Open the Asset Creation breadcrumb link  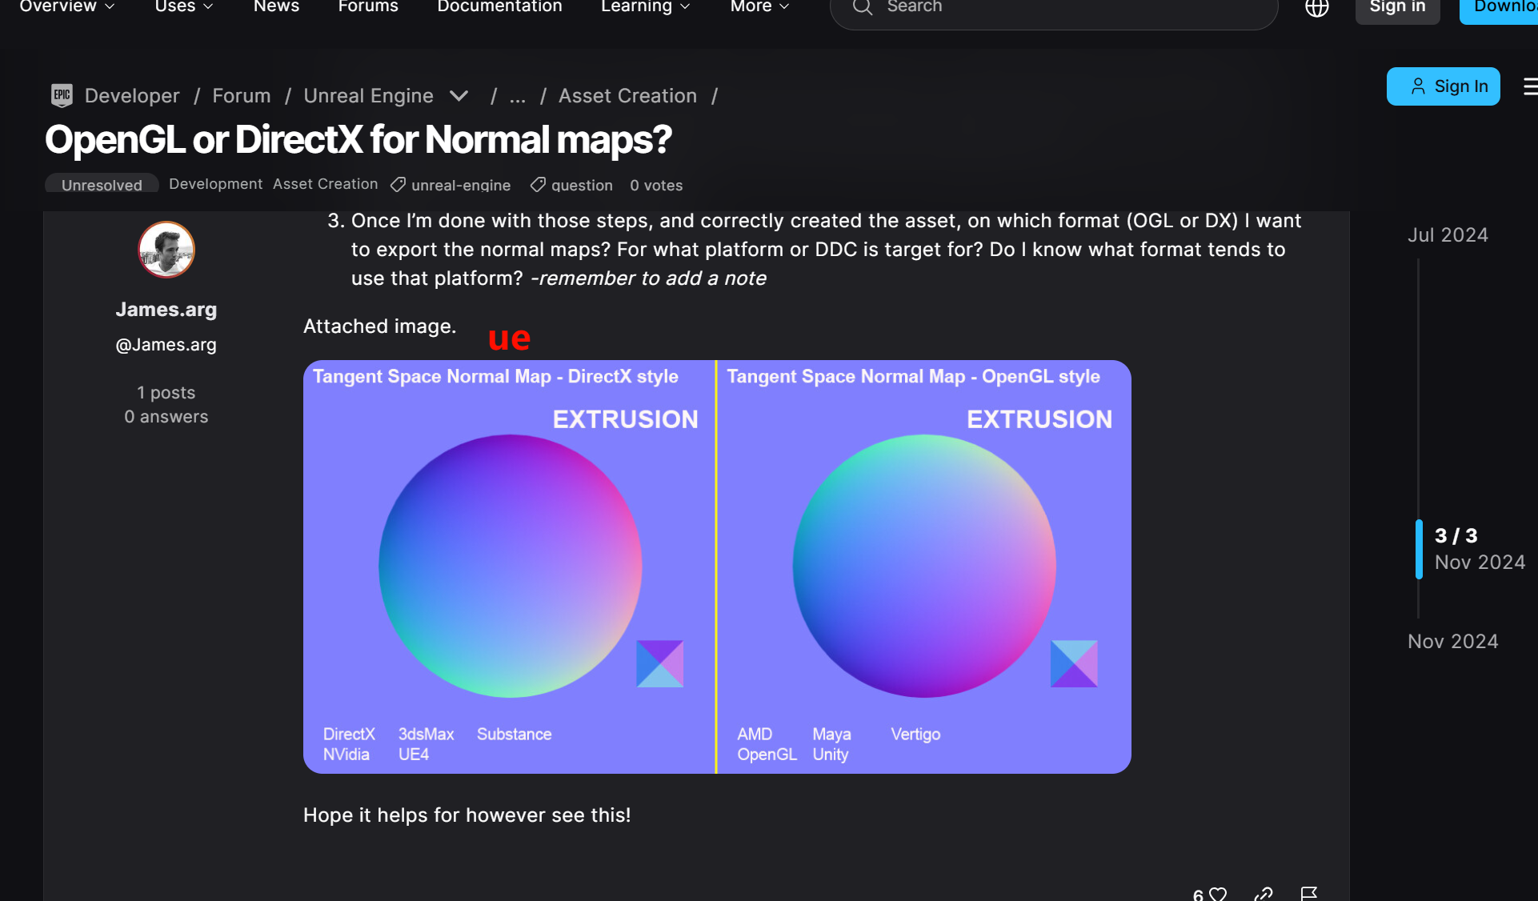[x=627, y=96]
